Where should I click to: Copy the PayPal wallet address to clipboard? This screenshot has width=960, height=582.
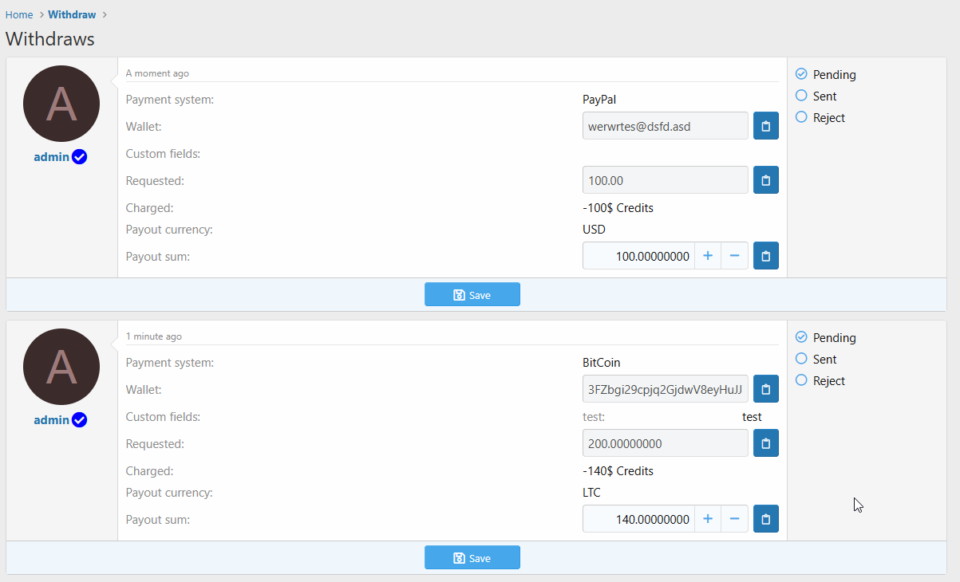tap(766, 126)
